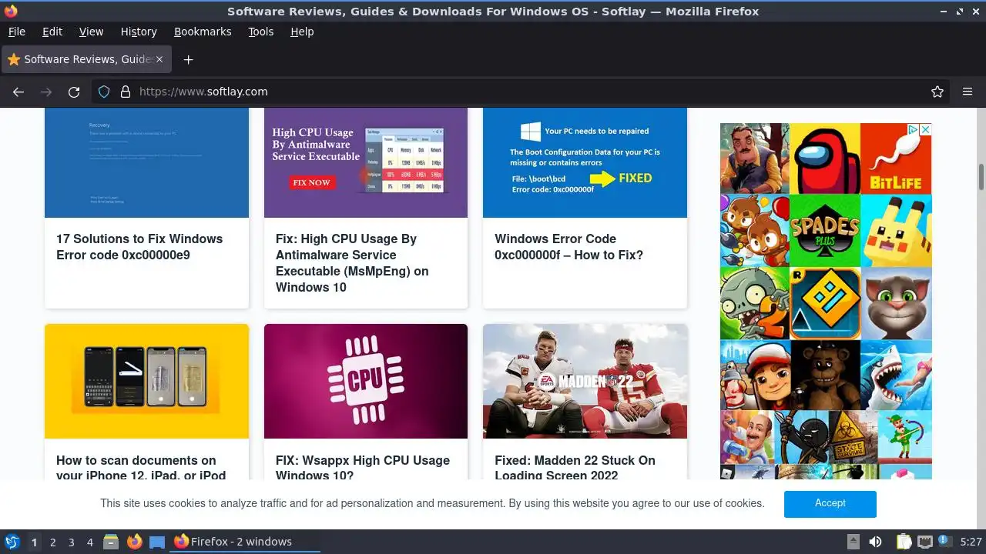Open the History menu
The width and height of the screenshot is (986, 554).
pyautogui.click(x=139, y=32)
